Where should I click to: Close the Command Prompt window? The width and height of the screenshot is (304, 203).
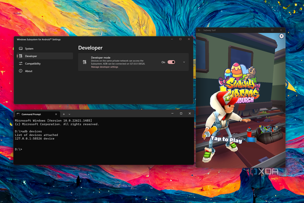click(190, 113)
